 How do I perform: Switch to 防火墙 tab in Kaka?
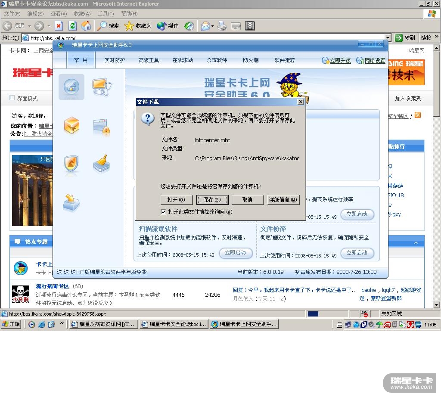tap(251, 60)
